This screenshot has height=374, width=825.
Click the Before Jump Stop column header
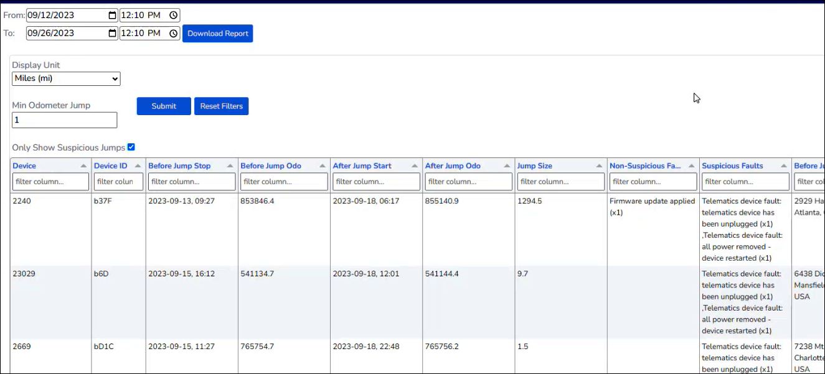coord(179,166)
